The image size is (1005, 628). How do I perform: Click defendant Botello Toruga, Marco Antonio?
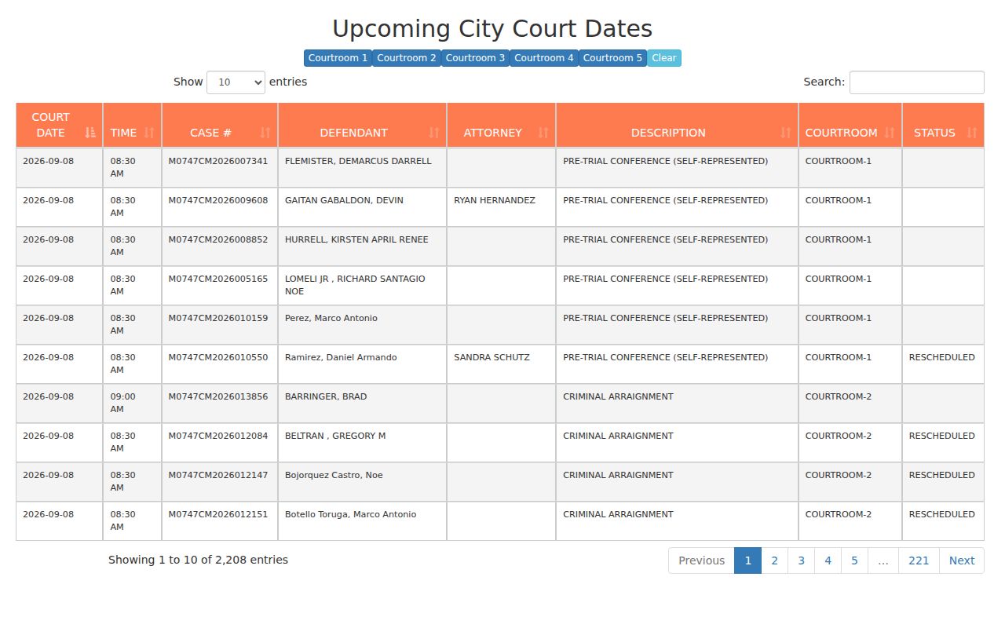pyautogui.click(x=351, y=514)
